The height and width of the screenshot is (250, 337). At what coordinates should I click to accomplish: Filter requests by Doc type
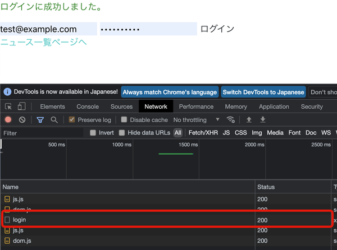[x=311, y=133]
